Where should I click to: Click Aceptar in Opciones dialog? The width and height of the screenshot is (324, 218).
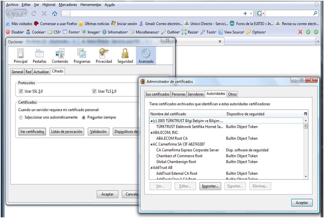click(x=107, y=194)
